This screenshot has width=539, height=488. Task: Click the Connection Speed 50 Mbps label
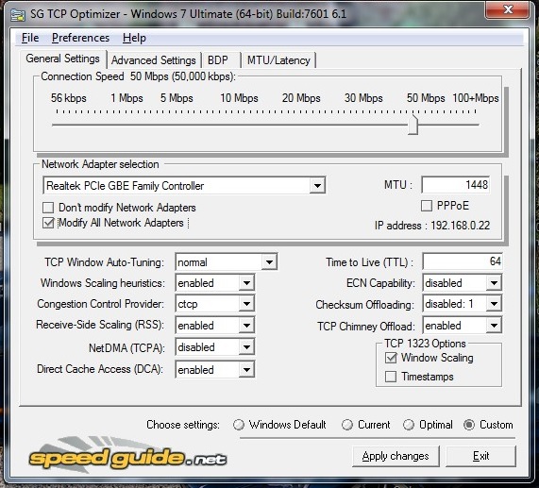(138, 76)
